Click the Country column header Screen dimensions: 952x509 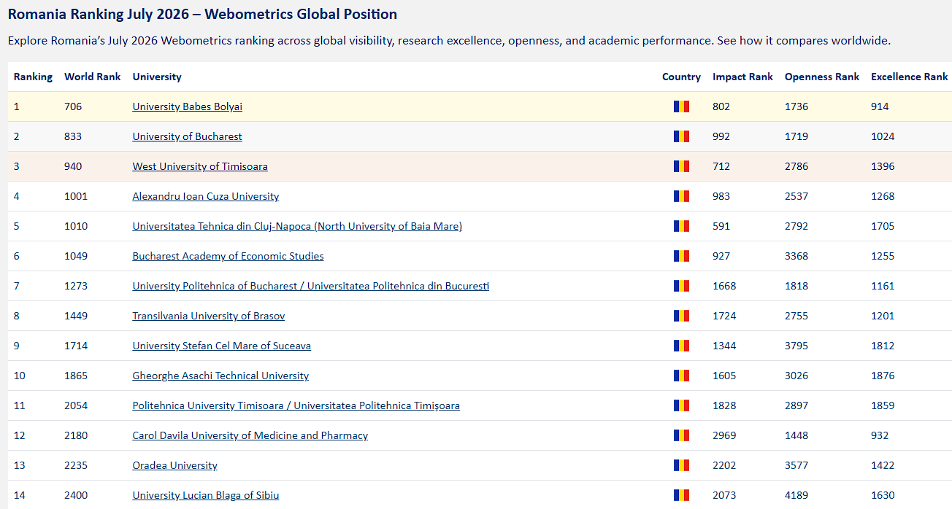click(681, 77)
